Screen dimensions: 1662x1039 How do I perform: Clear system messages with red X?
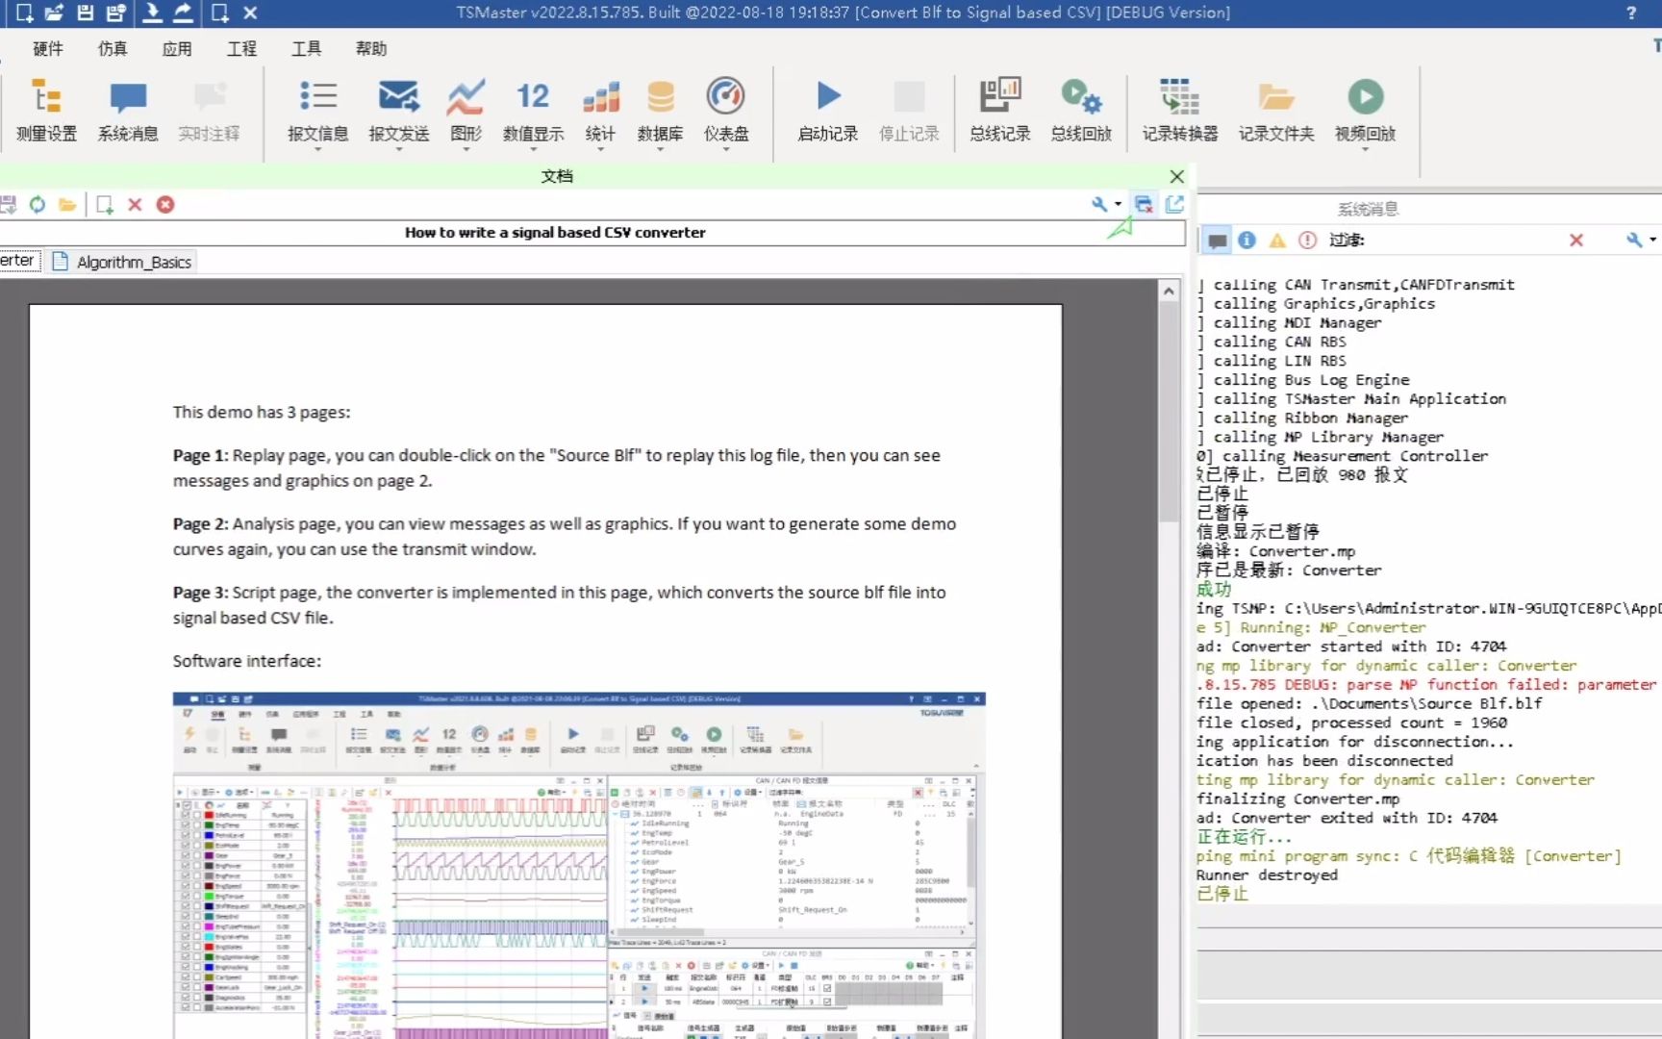pyautogui.click(x=1575, y=240)
